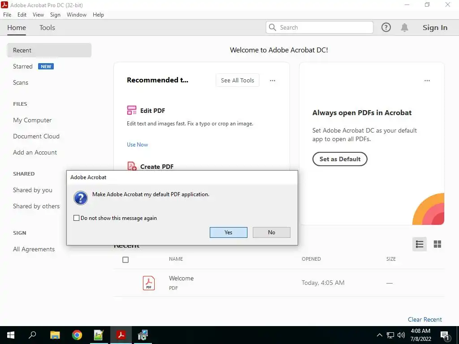Screen dimensions: 459x344
Task: Sort recent files by SIZE column
Action: [391, 259]
